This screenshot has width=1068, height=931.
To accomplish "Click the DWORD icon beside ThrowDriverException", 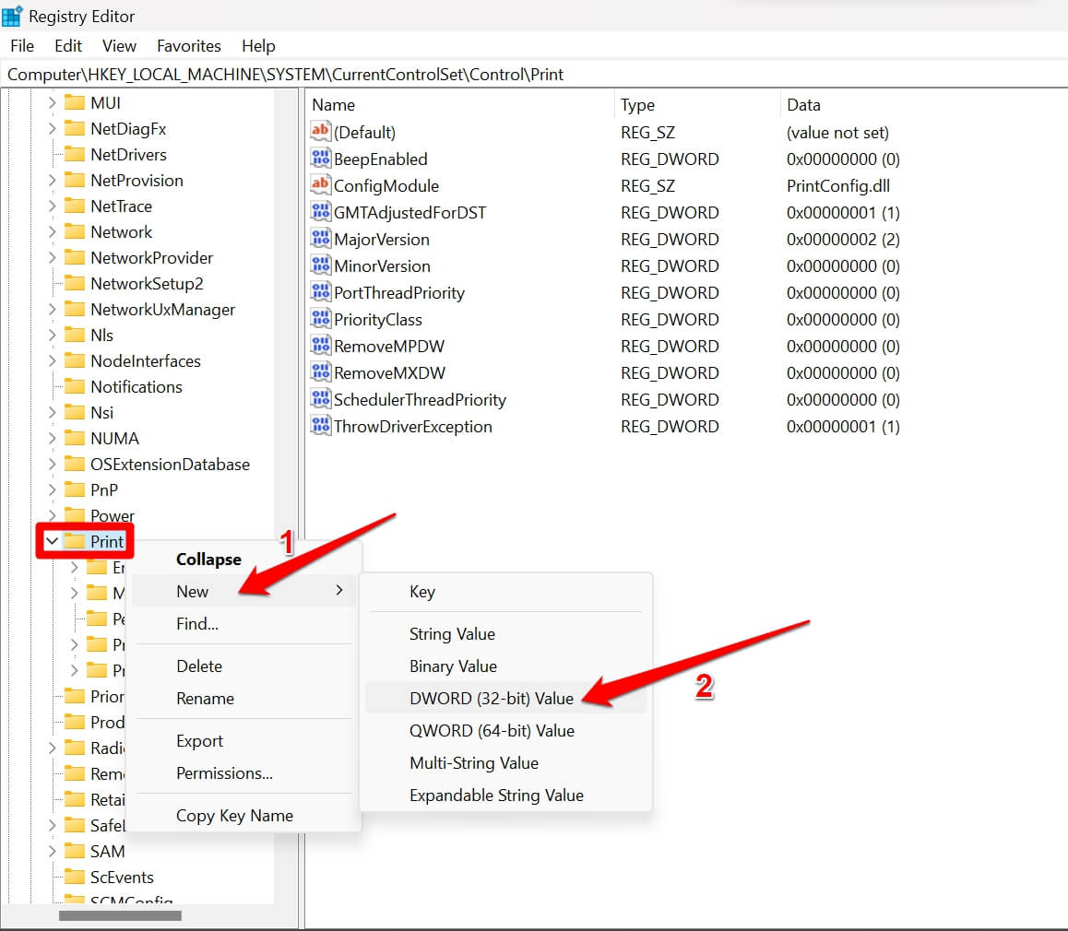I will click(320, 426).
